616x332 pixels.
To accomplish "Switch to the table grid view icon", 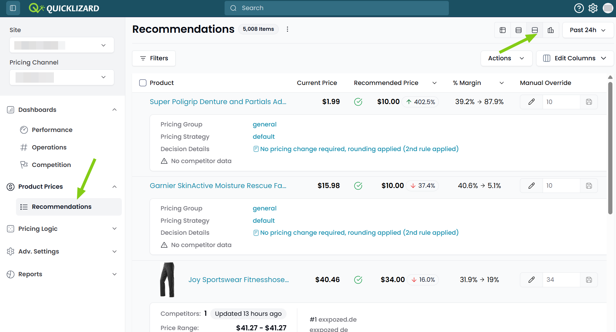I will (503, 30).
